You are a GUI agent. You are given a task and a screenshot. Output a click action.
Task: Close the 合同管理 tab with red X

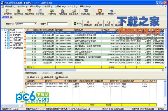pyautogui.click(x=11, y=17)
